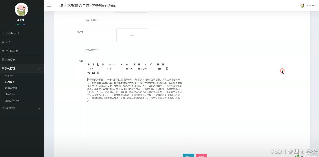Screen dimensions: 319x157
Task: Open the 标准字体 font family dropdown
Action: [146, 68]
